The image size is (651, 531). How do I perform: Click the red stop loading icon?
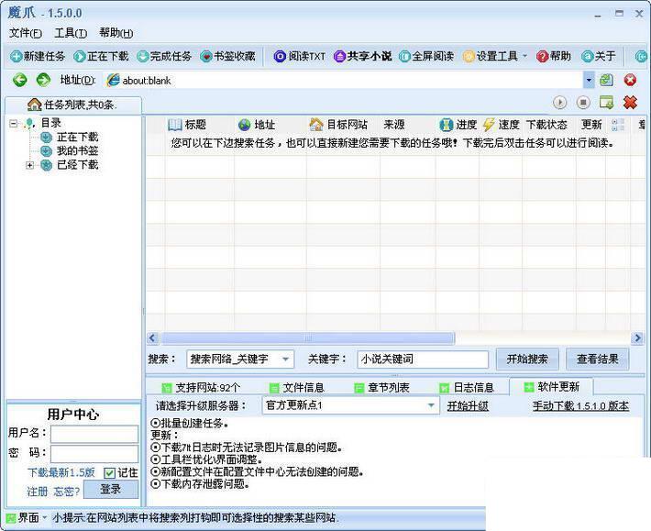[x=630, y=80]
